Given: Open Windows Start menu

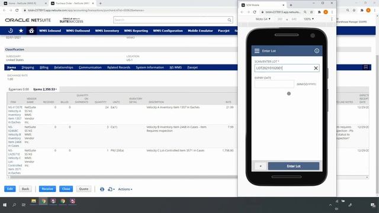Looking at the screenshot, I should [x=5, y=205].
